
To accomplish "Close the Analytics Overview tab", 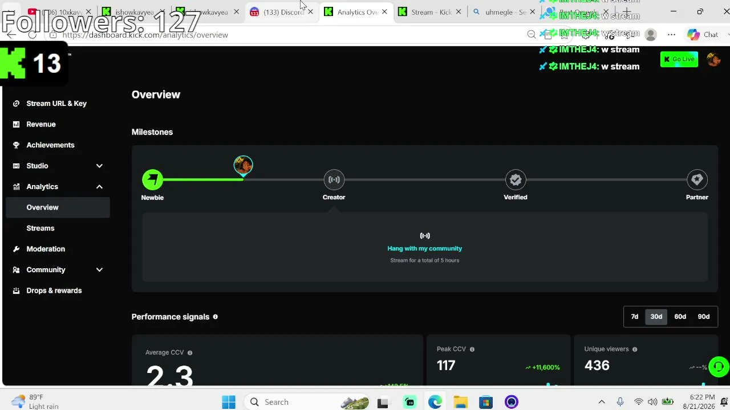I will tap(384, 12).
